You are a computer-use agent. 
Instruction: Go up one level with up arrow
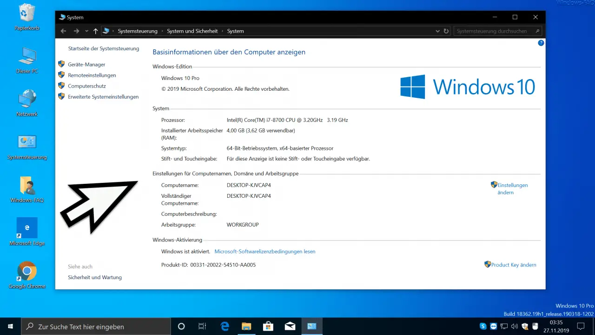point(96,31)
